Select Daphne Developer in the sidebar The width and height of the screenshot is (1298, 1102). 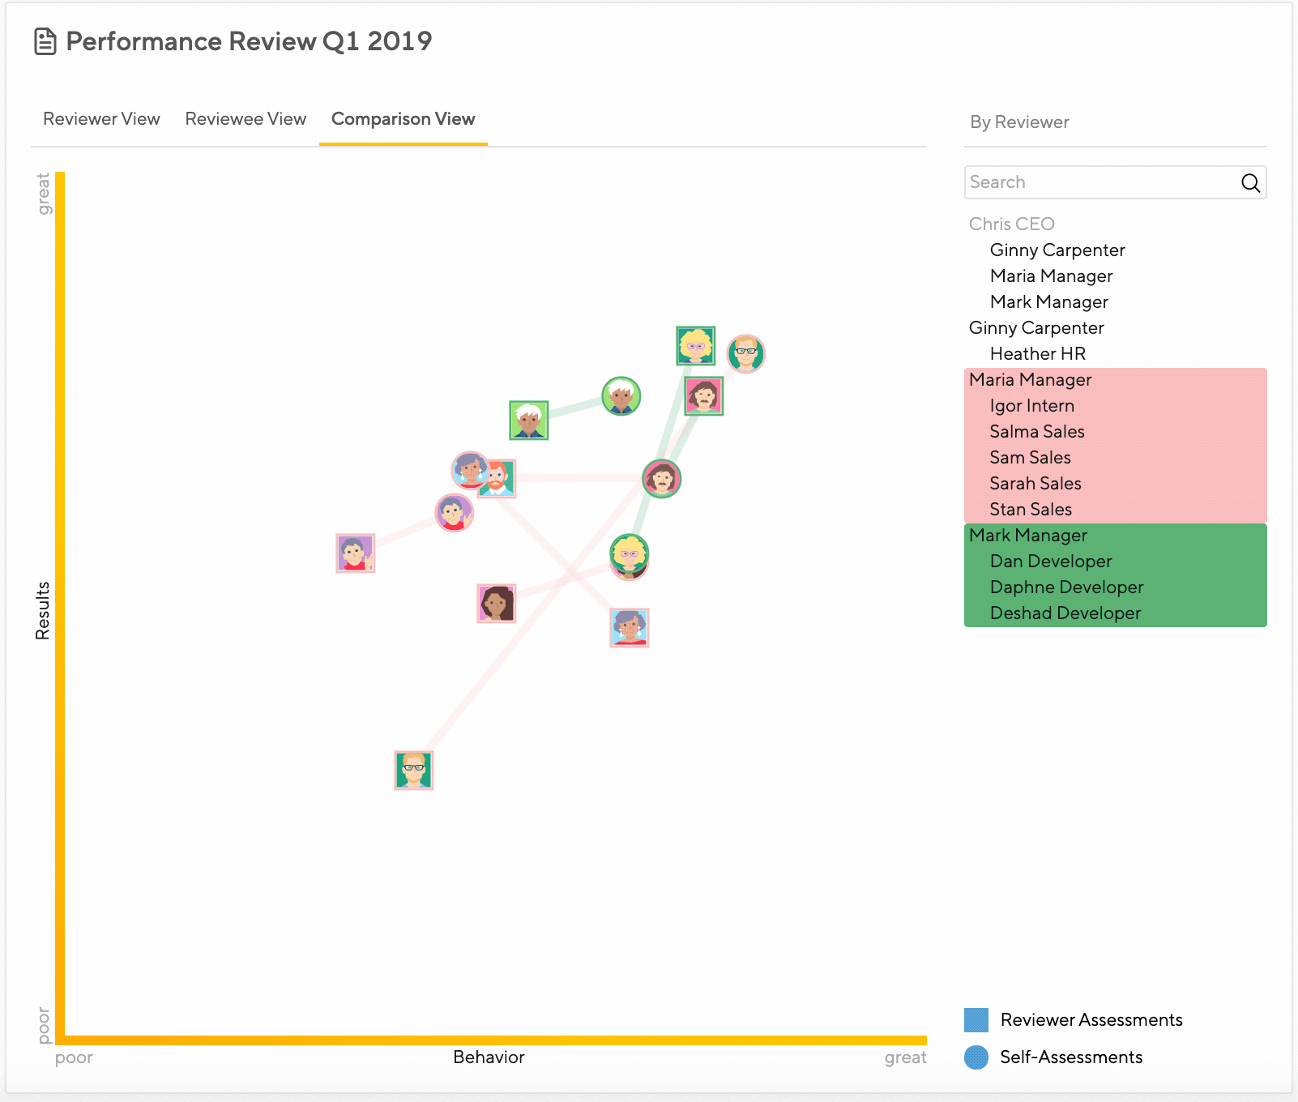pyautogui.click(x=1066, y=587)
